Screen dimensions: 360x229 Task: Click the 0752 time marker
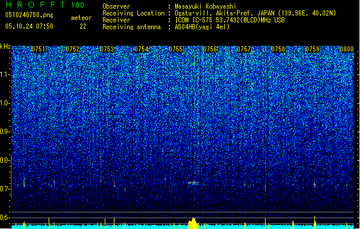(73, 49)
